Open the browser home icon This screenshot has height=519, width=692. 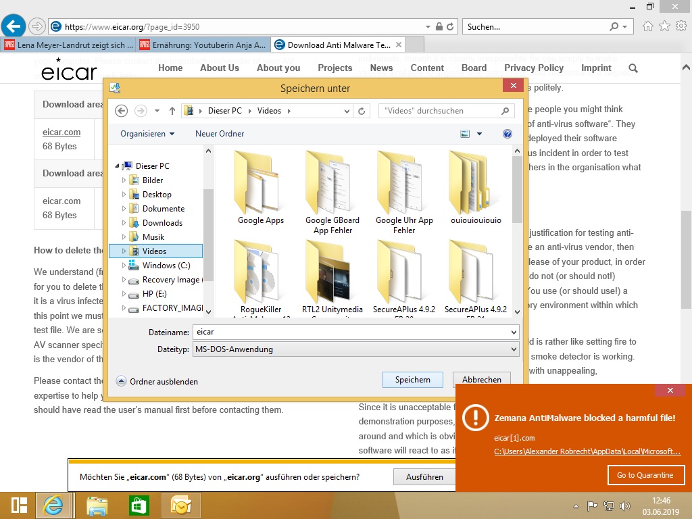point(648,26)
